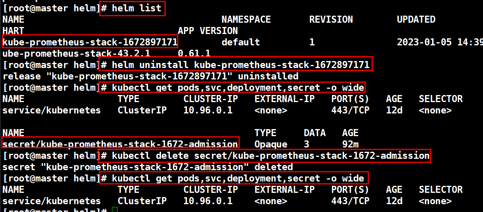The width and height of the screenshot is (483, 212).
Task: Click the first EXTERNAL-IP column header
Action: click(284, 99)
